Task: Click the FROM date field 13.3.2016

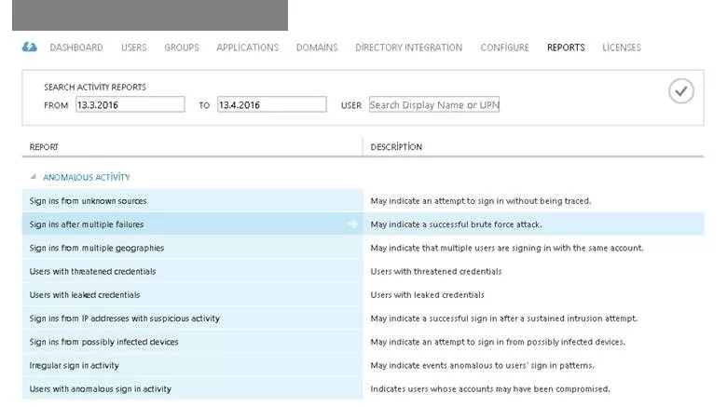Action: (130, 104)
